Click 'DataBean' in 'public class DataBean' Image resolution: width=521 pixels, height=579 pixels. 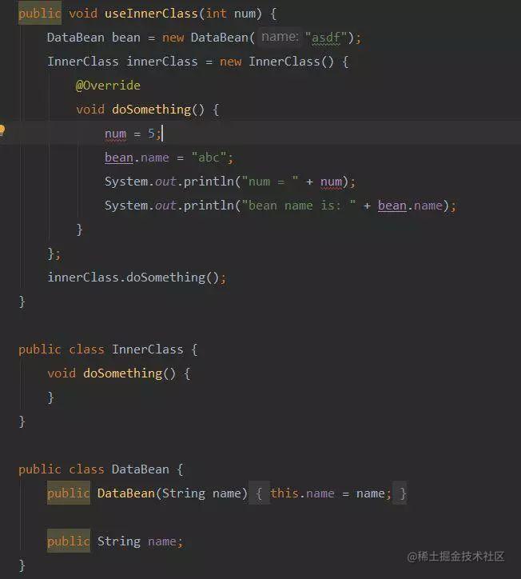140,469
